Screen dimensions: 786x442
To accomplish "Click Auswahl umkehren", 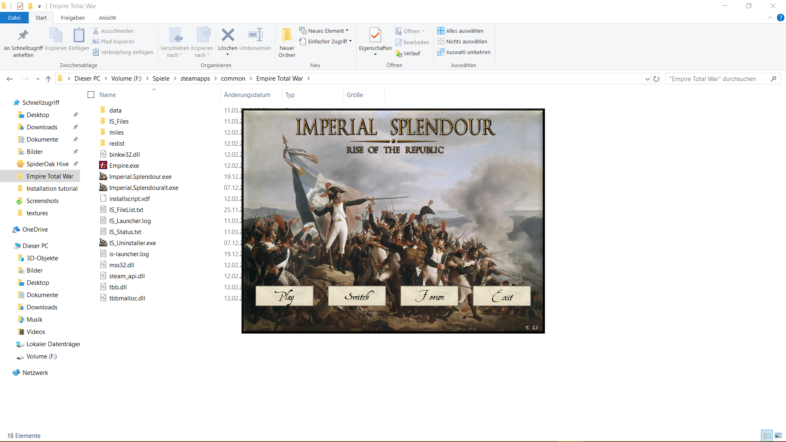I will coord(464,52).
